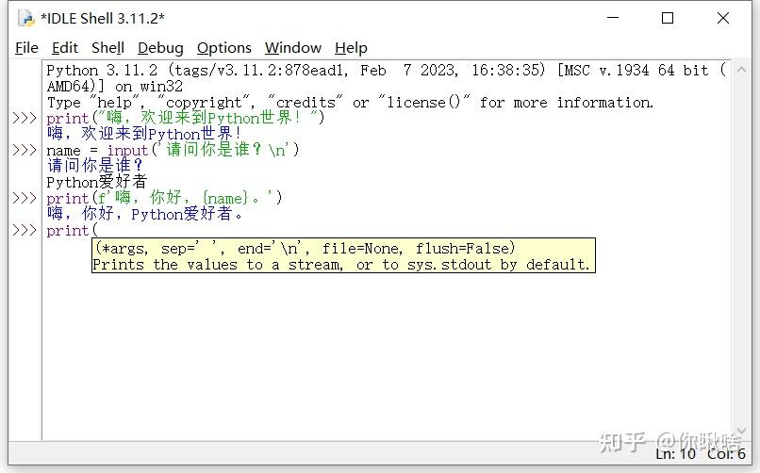This screenshot has width=760, height=473.
Task: Open the Debug menu
Action: [x=160, y=48]
